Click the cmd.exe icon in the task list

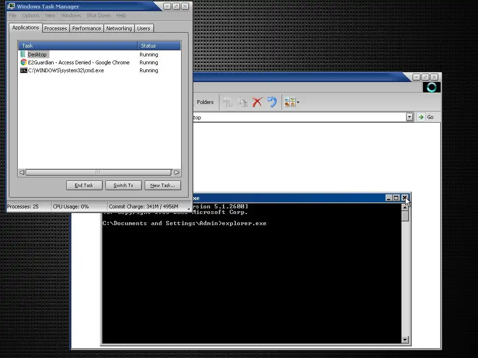click(x=23, y=70)
